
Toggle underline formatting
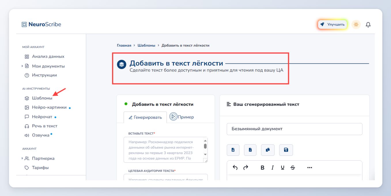click(283, 168)
